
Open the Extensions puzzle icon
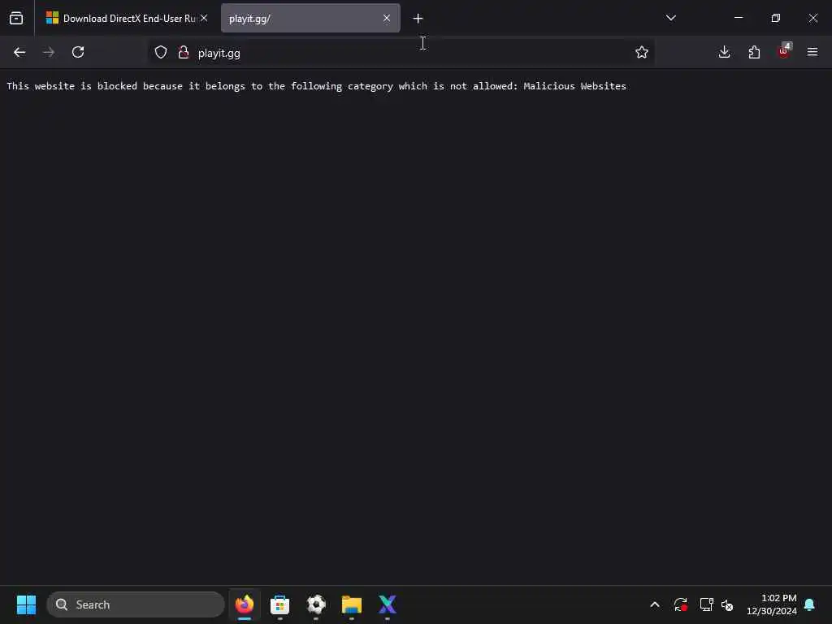click(754, 52)
